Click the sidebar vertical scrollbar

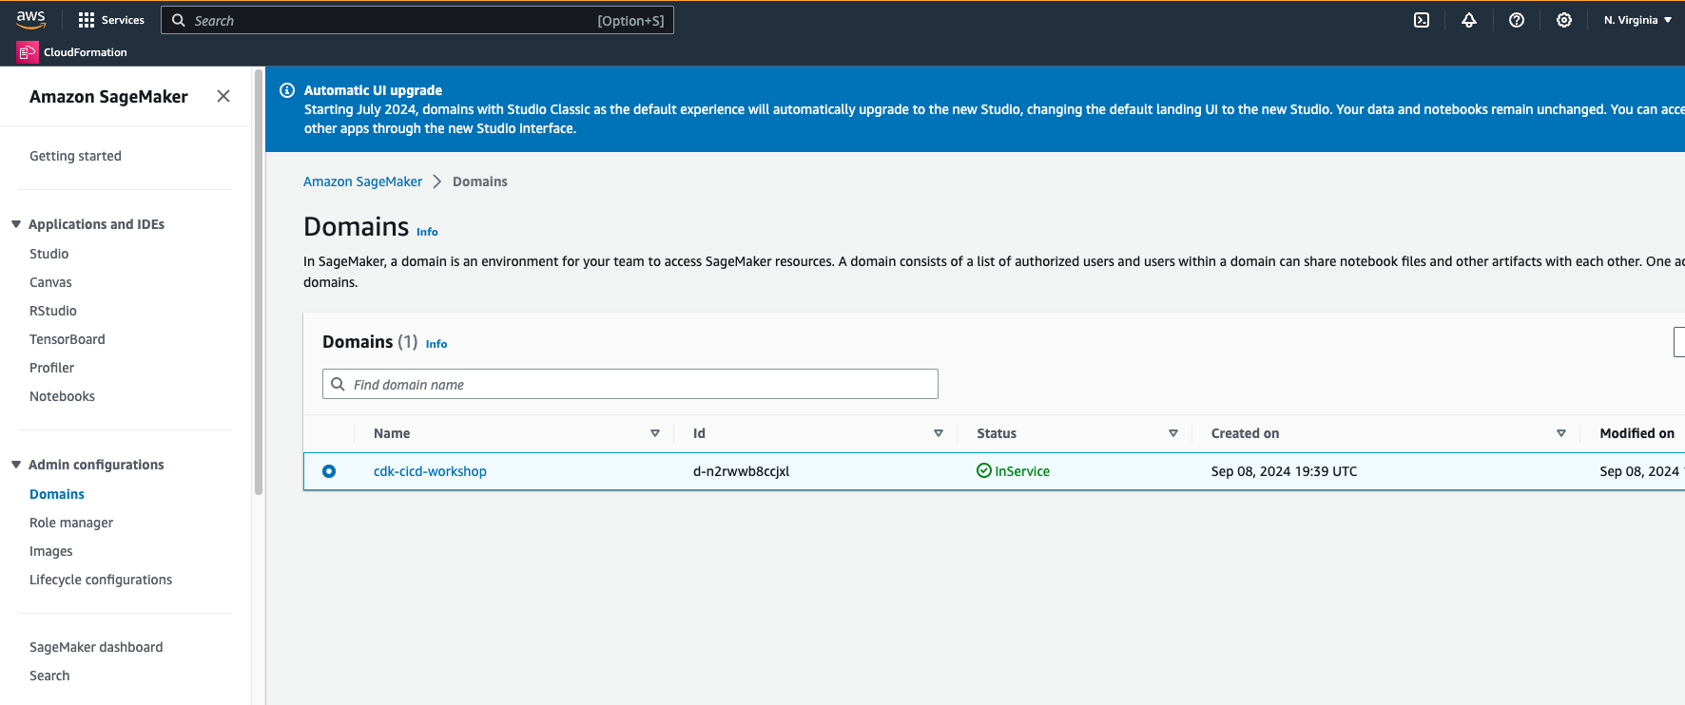259,282
